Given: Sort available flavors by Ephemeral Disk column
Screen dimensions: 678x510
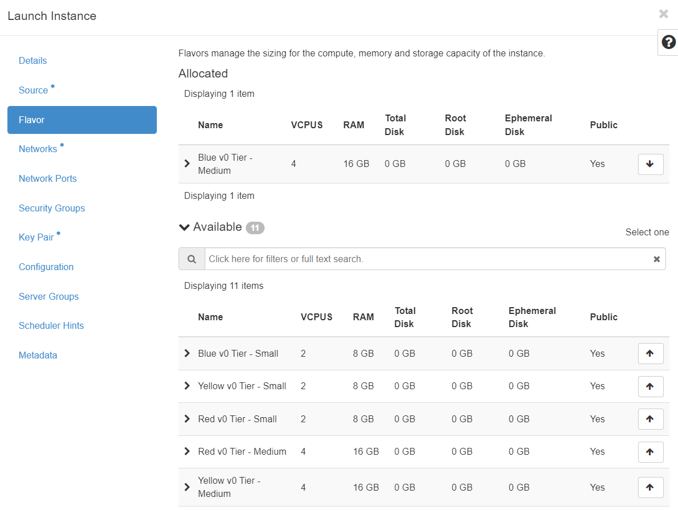Looking at the screenshot, I should [x=532, y=317].
